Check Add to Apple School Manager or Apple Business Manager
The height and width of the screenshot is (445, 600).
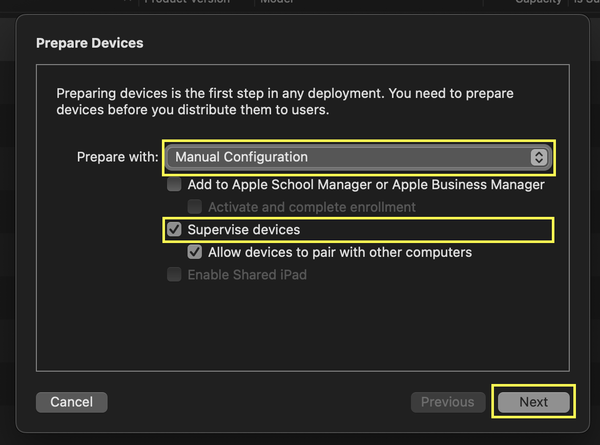174,184
